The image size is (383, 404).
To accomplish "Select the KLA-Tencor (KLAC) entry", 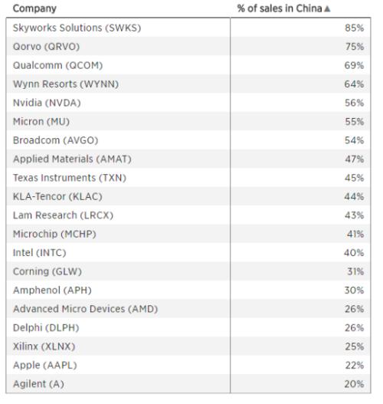I will click(57, 196).
